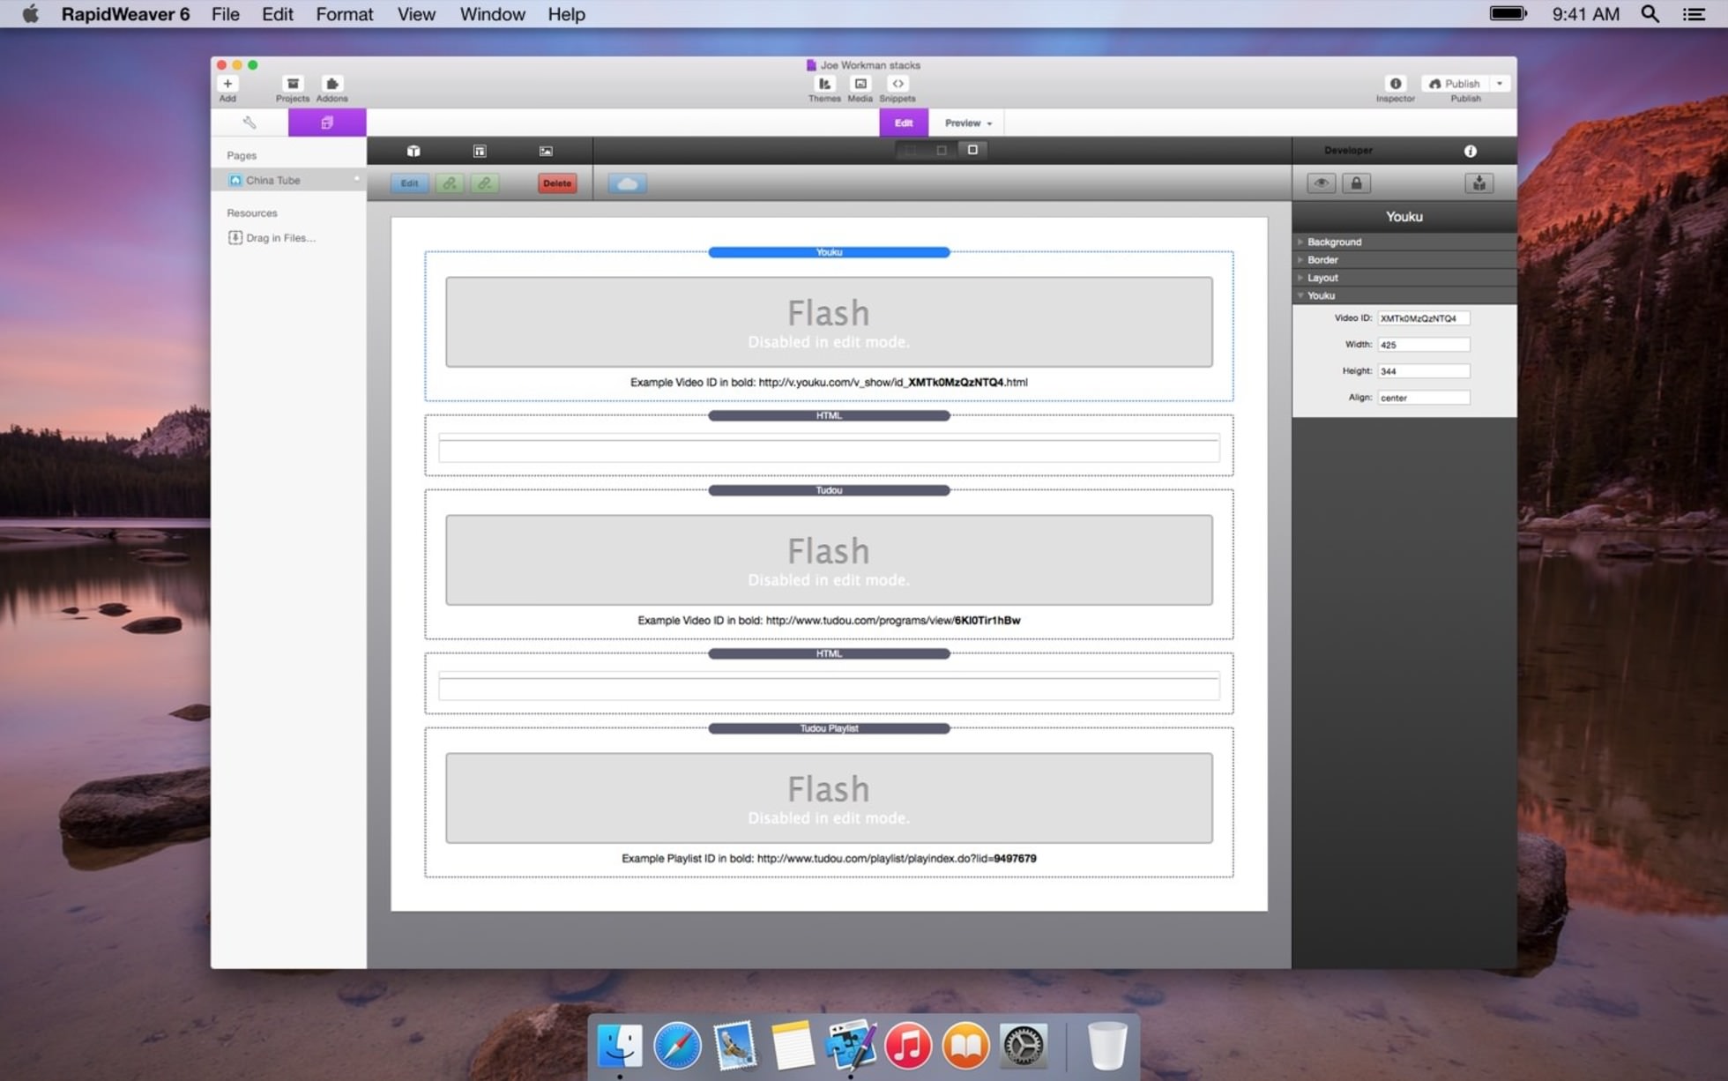This screenshot has height=1081, width=1728.
Task: Select the grid outline view mode
Action: 911,150
